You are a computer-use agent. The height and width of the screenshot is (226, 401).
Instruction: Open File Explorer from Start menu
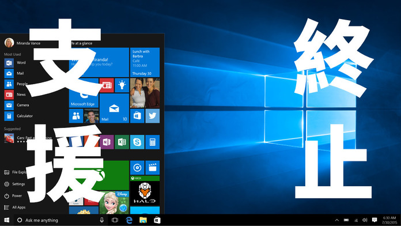click(16, 172)
